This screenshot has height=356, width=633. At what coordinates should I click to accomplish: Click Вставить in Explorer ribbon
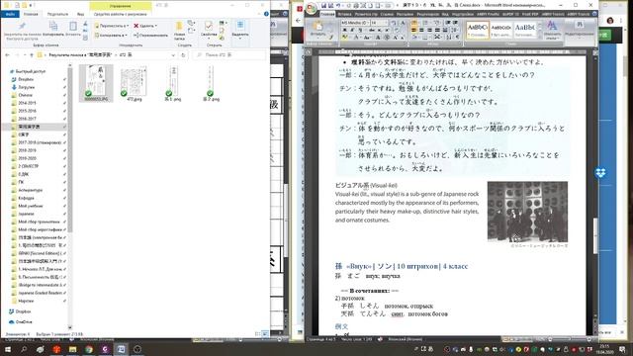tap(73, 29)
